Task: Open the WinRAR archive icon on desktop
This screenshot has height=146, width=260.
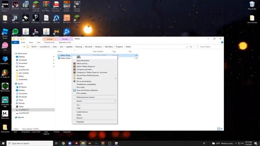Action: point(46,6)
